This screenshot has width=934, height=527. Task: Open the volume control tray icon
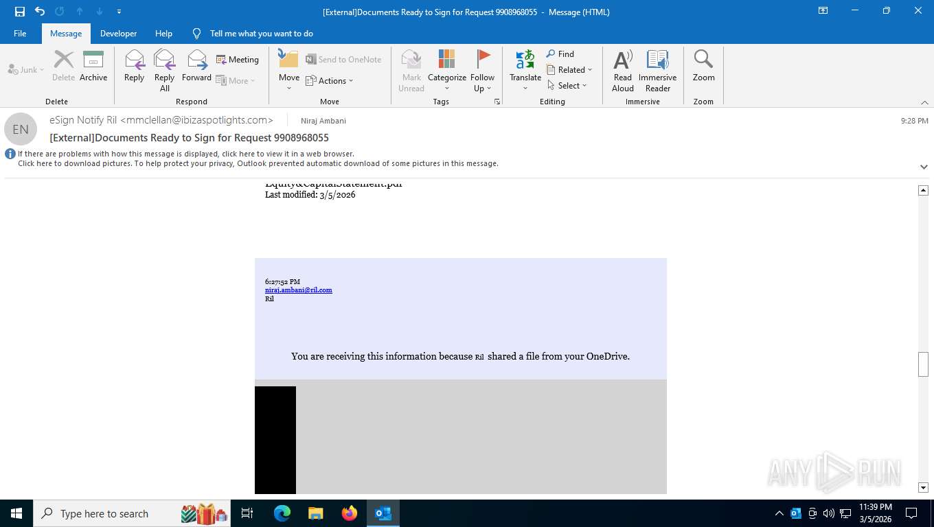click(x=828, y=513)
